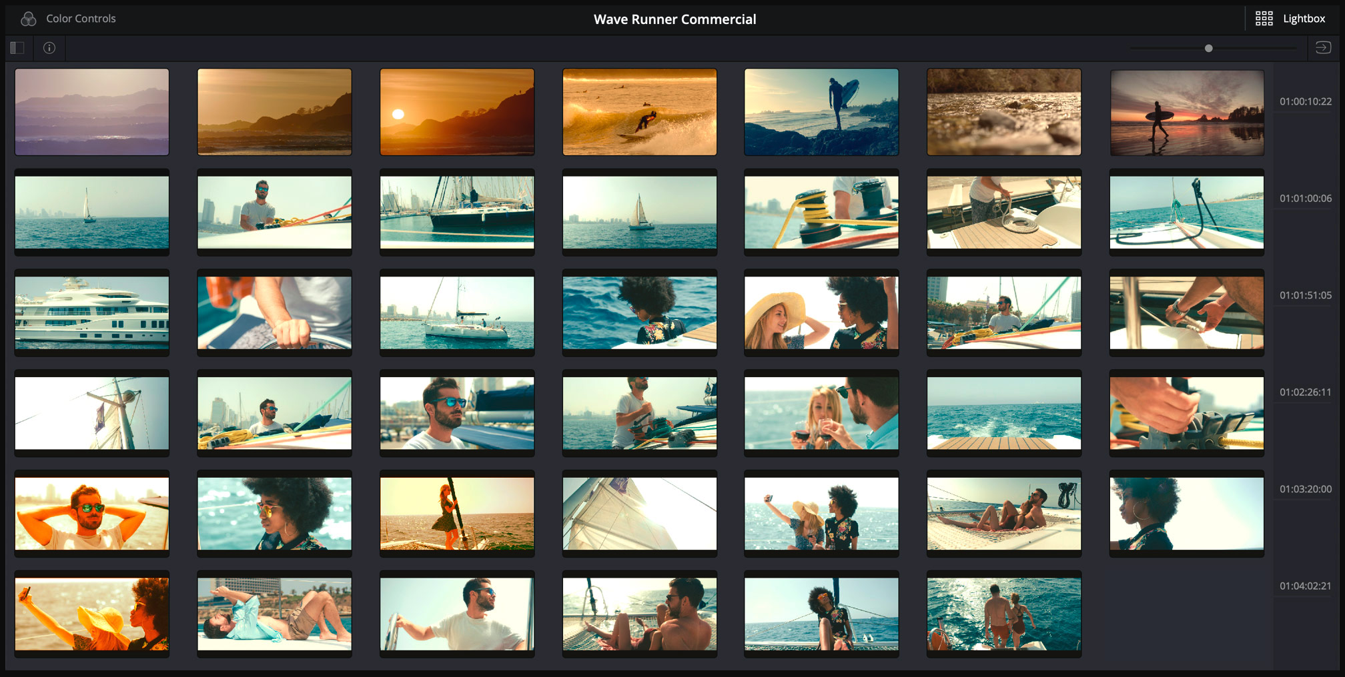Click the Wave Runner Commercial title
The width and height of the screenshot is (1345, 677).
pos(675,19)
